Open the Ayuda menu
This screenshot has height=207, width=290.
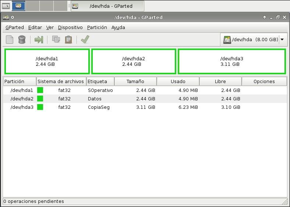click(118, 28)
